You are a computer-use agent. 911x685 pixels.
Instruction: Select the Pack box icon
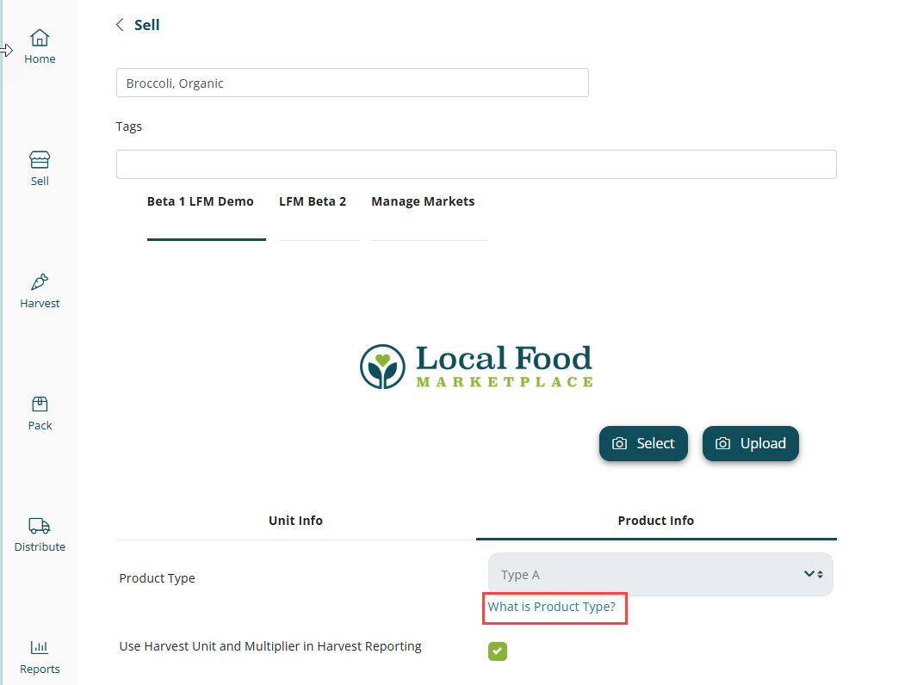point(40,404)
